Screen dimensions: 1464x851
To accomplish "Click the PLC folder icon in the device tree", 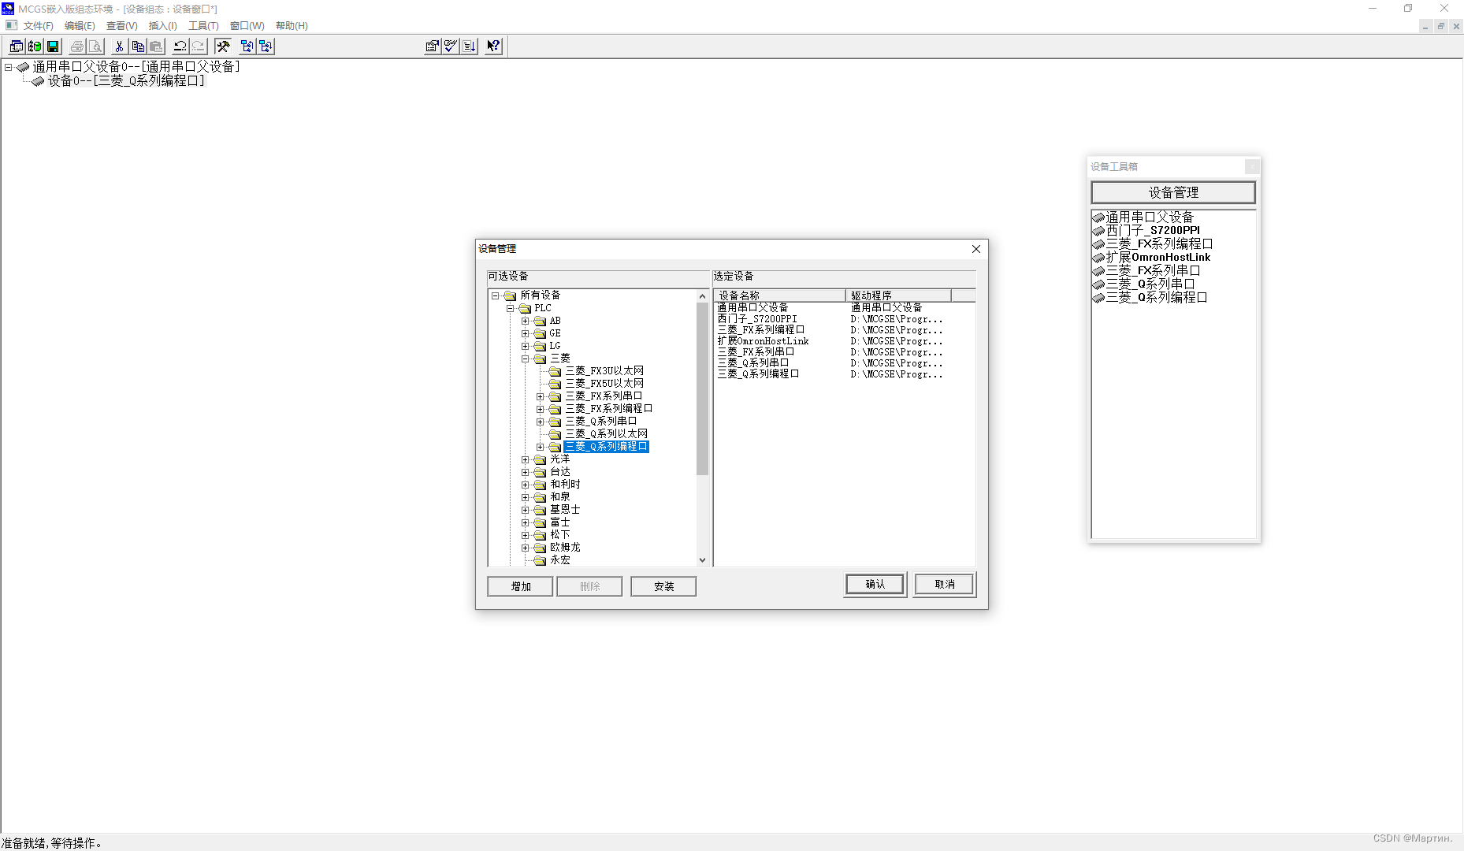I will pos(525,308).
